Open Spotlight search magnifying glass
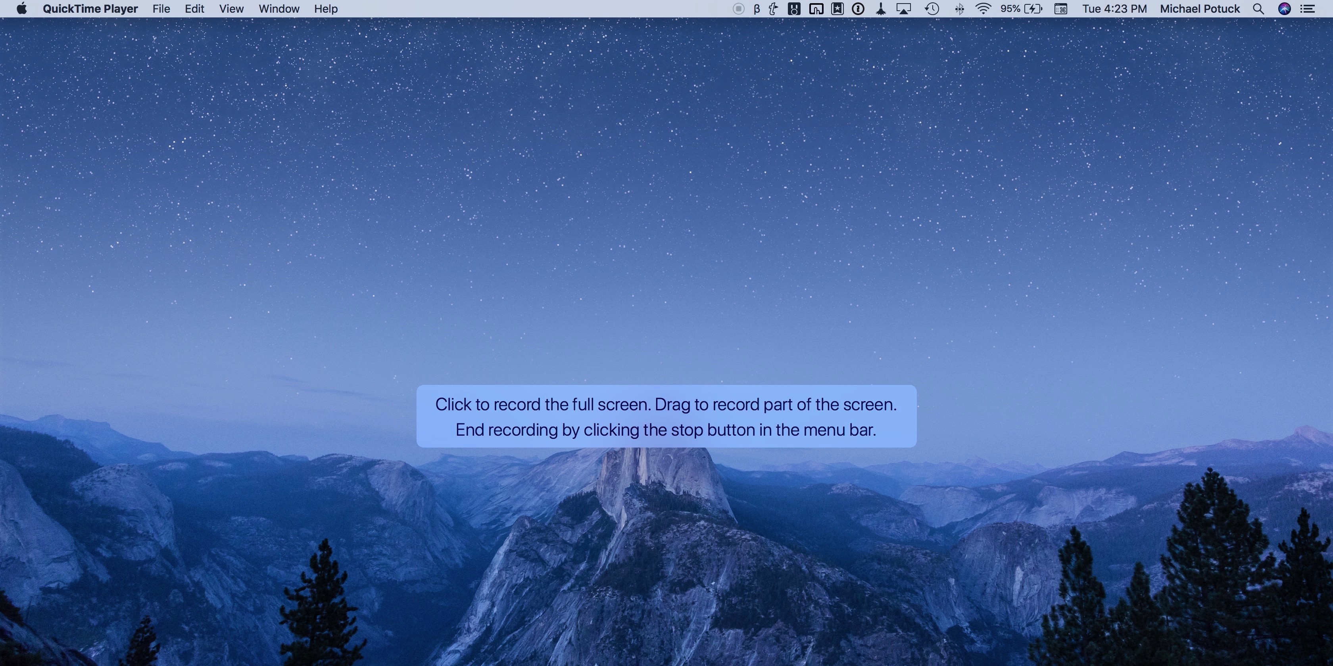This screenshot has width=1333, height=666. pyautogui.click(x=1258, y=9)
